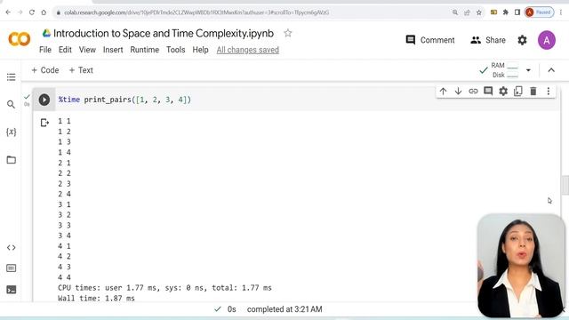This screenshot has width=569, height=320.
Task: Move cell up with the arrow icon
Action: (x=443, y=92)
